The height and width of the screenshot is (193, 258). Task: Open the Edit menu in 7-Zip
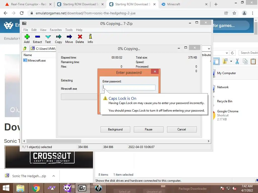34,30
